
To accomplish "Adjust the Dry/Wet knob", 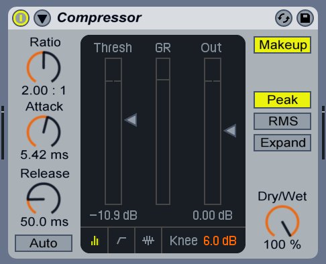I will (282, 221).
